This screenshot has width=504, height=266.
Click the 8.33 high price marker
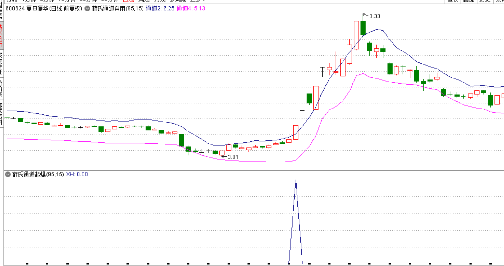coord(374,16)
